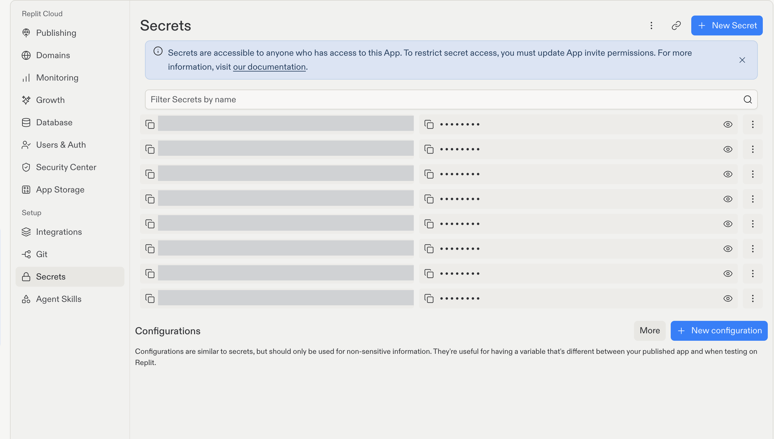Image resolution: width=774 pixels, height=439 pixels.
Task: Click the search magnifier icon in filter
Action: pyautogui.click(x=748, y=99)
